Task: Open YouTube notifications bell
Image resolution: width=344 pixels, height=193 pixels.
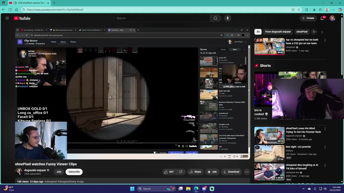Action: coord(322,18)
